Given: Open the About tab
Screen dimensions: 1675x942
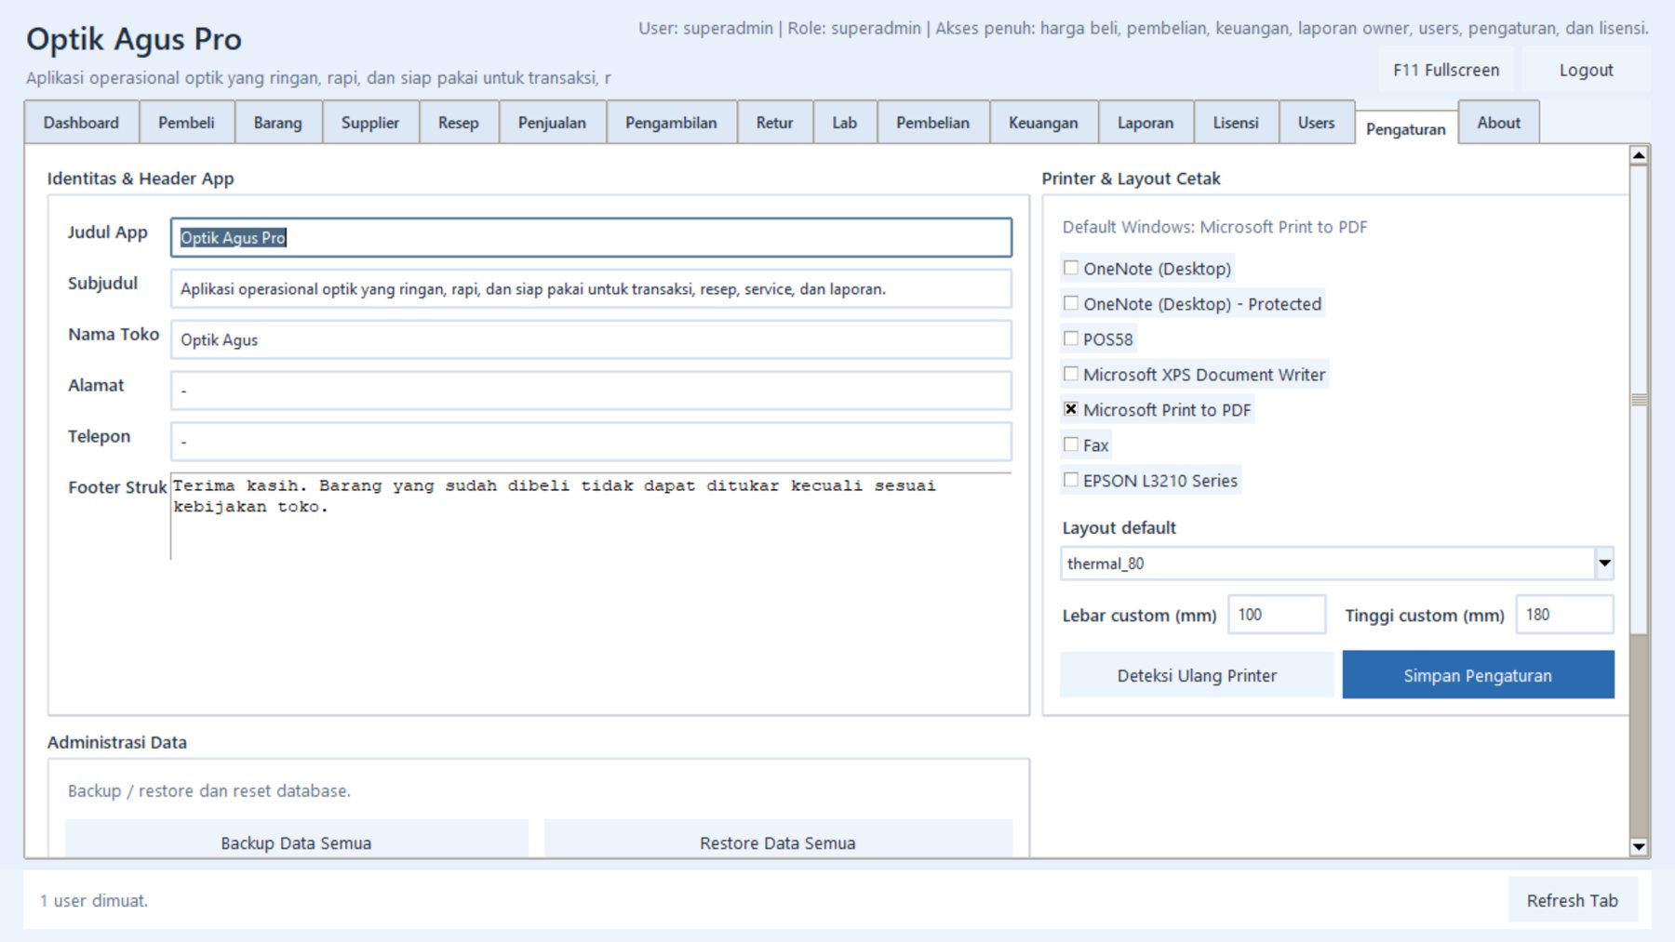Looking at the screenshot, I should click(1498, 123).
